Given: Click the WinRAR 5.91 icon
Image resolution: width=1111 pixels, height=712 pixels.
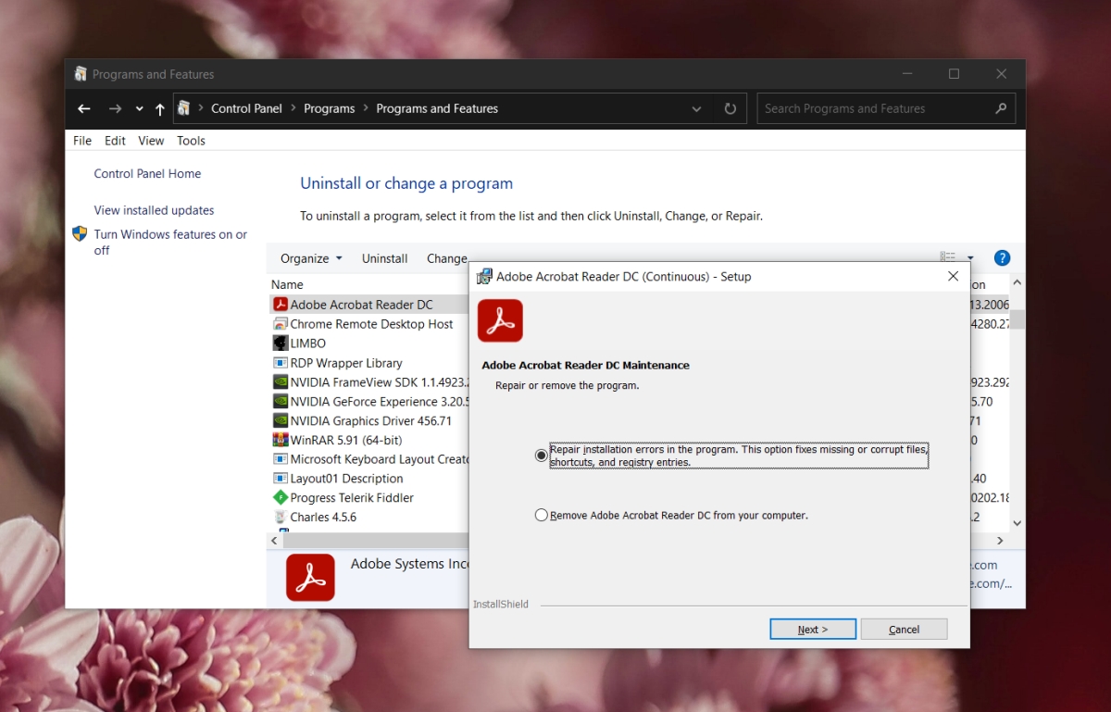Looking at the screenshot, I should pyautogui.click(x=281, y=439).
